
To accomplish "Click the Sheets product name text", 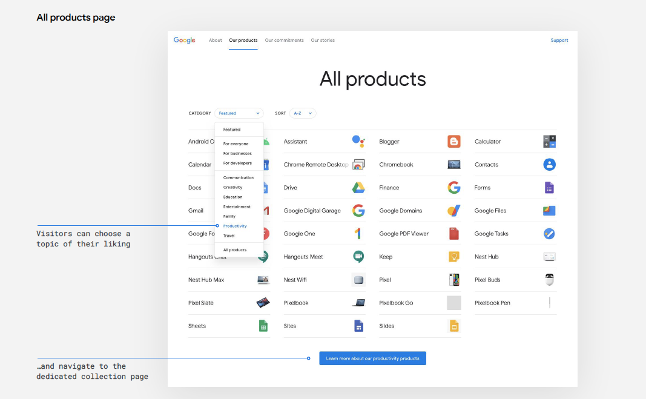I will coord(197,326).
